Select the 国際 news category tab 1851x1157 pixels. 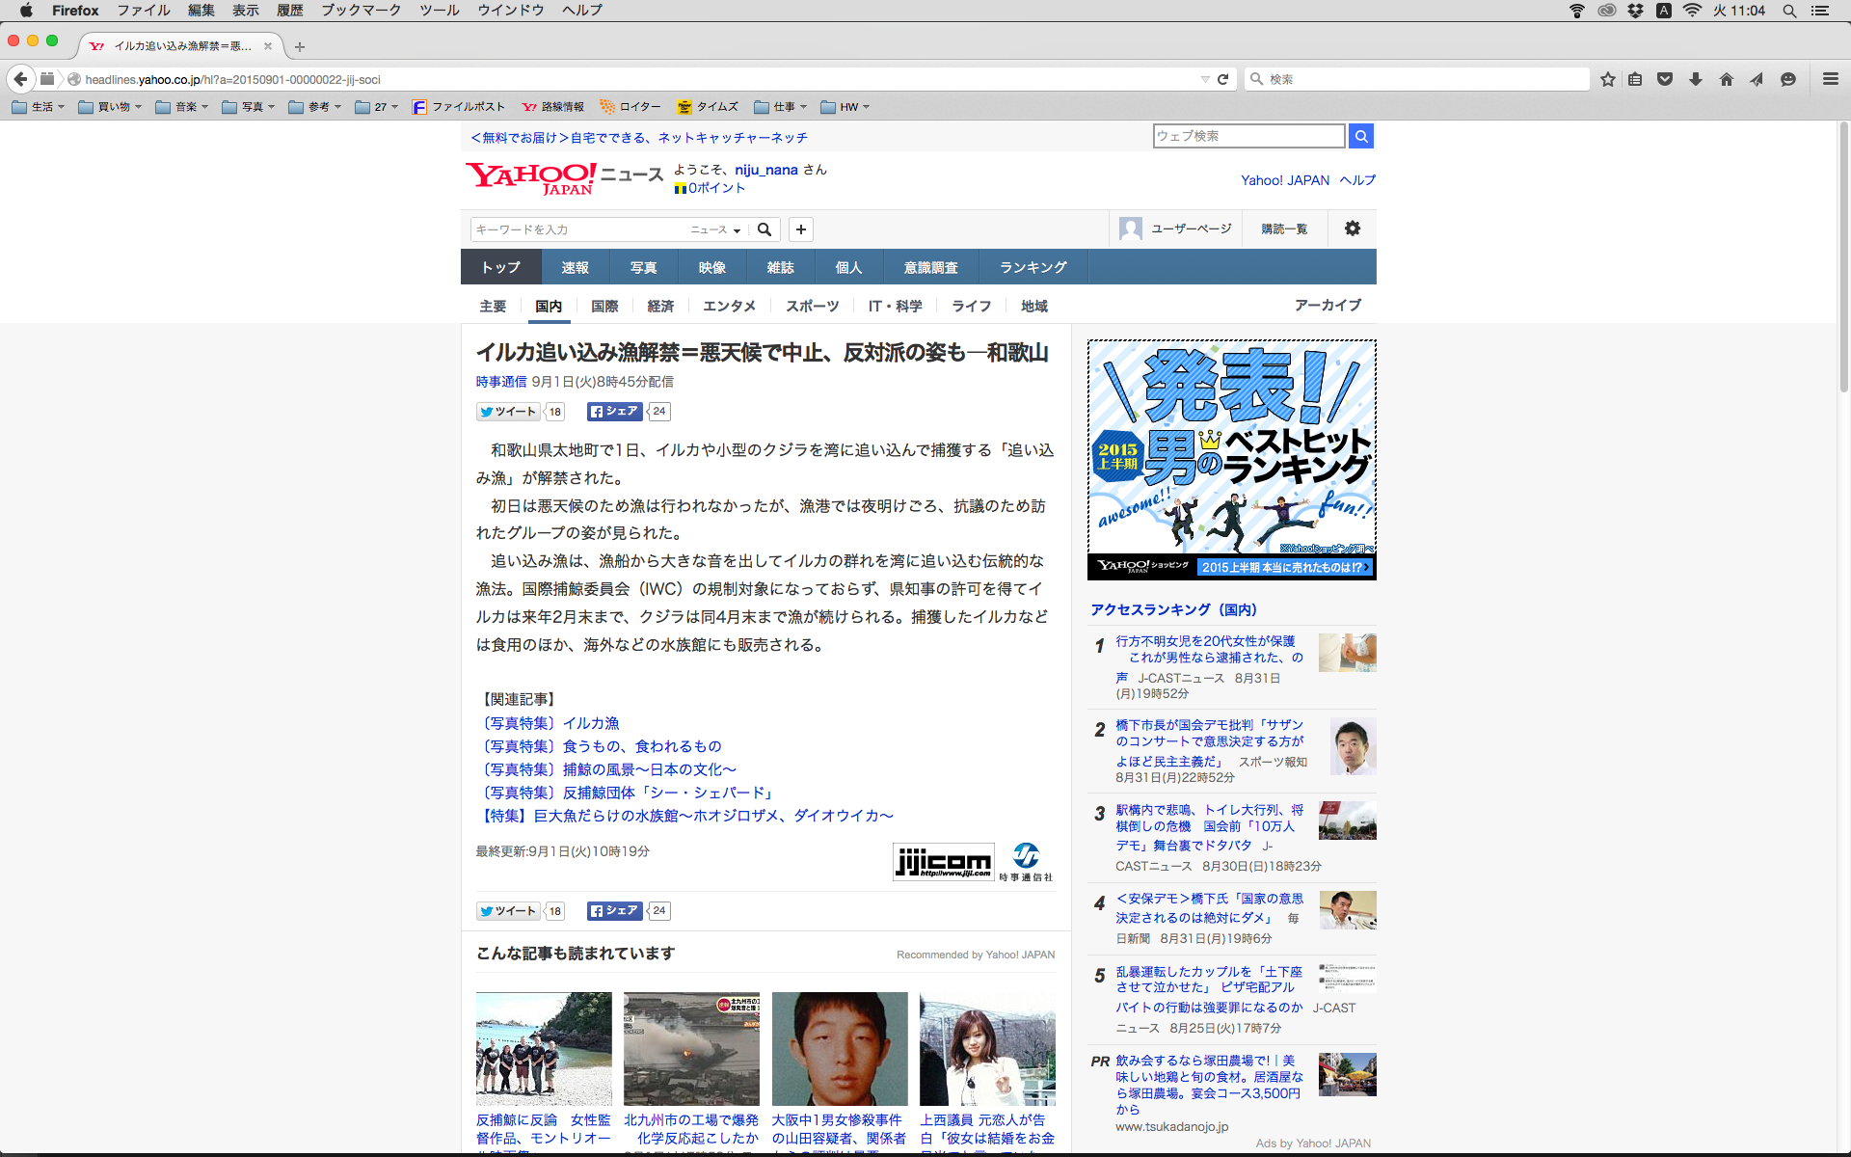click(x=604, y=306)
